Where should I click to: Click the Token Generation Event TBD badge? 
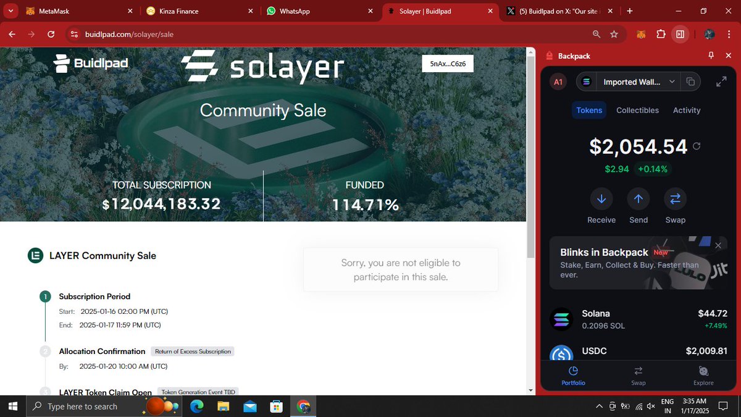coord(198,392)
